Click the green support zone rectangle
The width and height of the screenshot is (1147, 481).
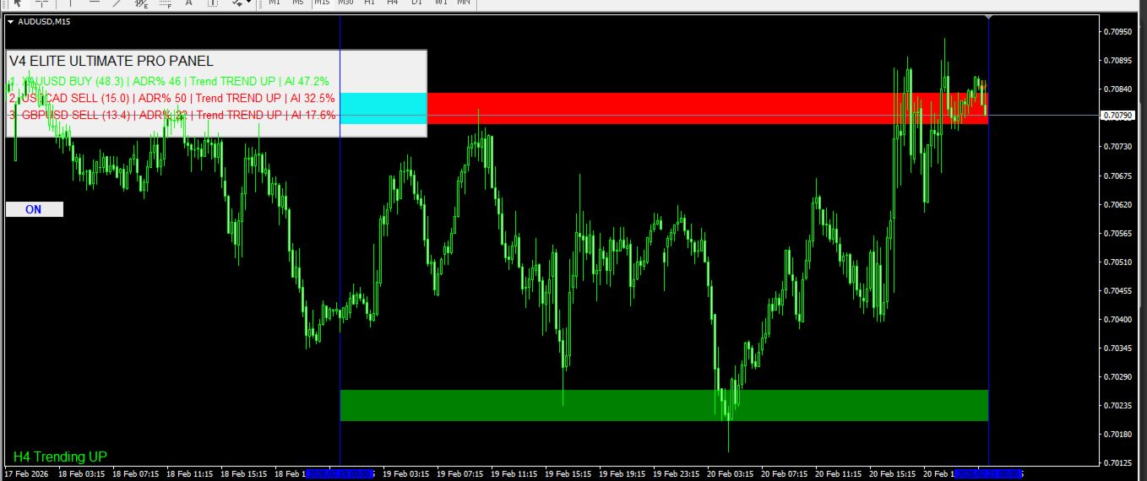click(x=664, y=405)
